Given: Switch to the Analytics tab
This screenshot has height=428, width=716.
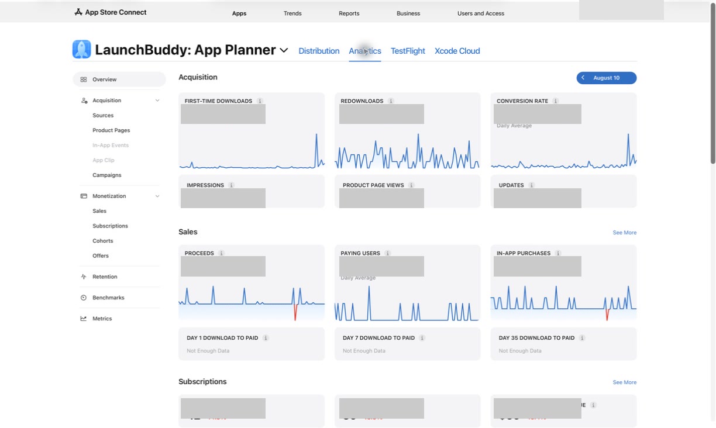Looking at the screenshot, I should (x=365, y=51).
